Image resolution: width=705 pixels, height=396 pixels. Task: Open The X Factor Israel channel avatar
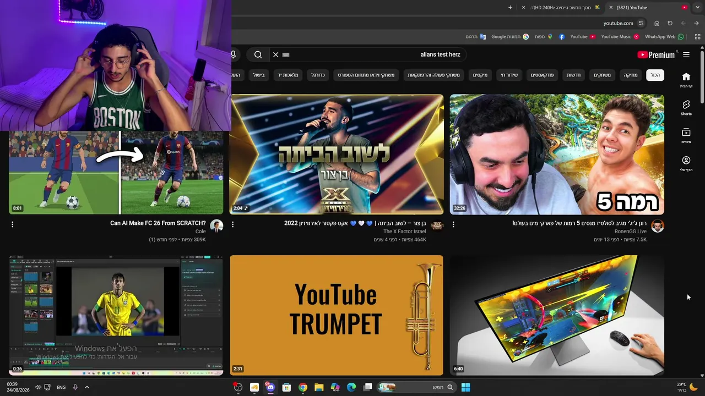pos(437,226)
